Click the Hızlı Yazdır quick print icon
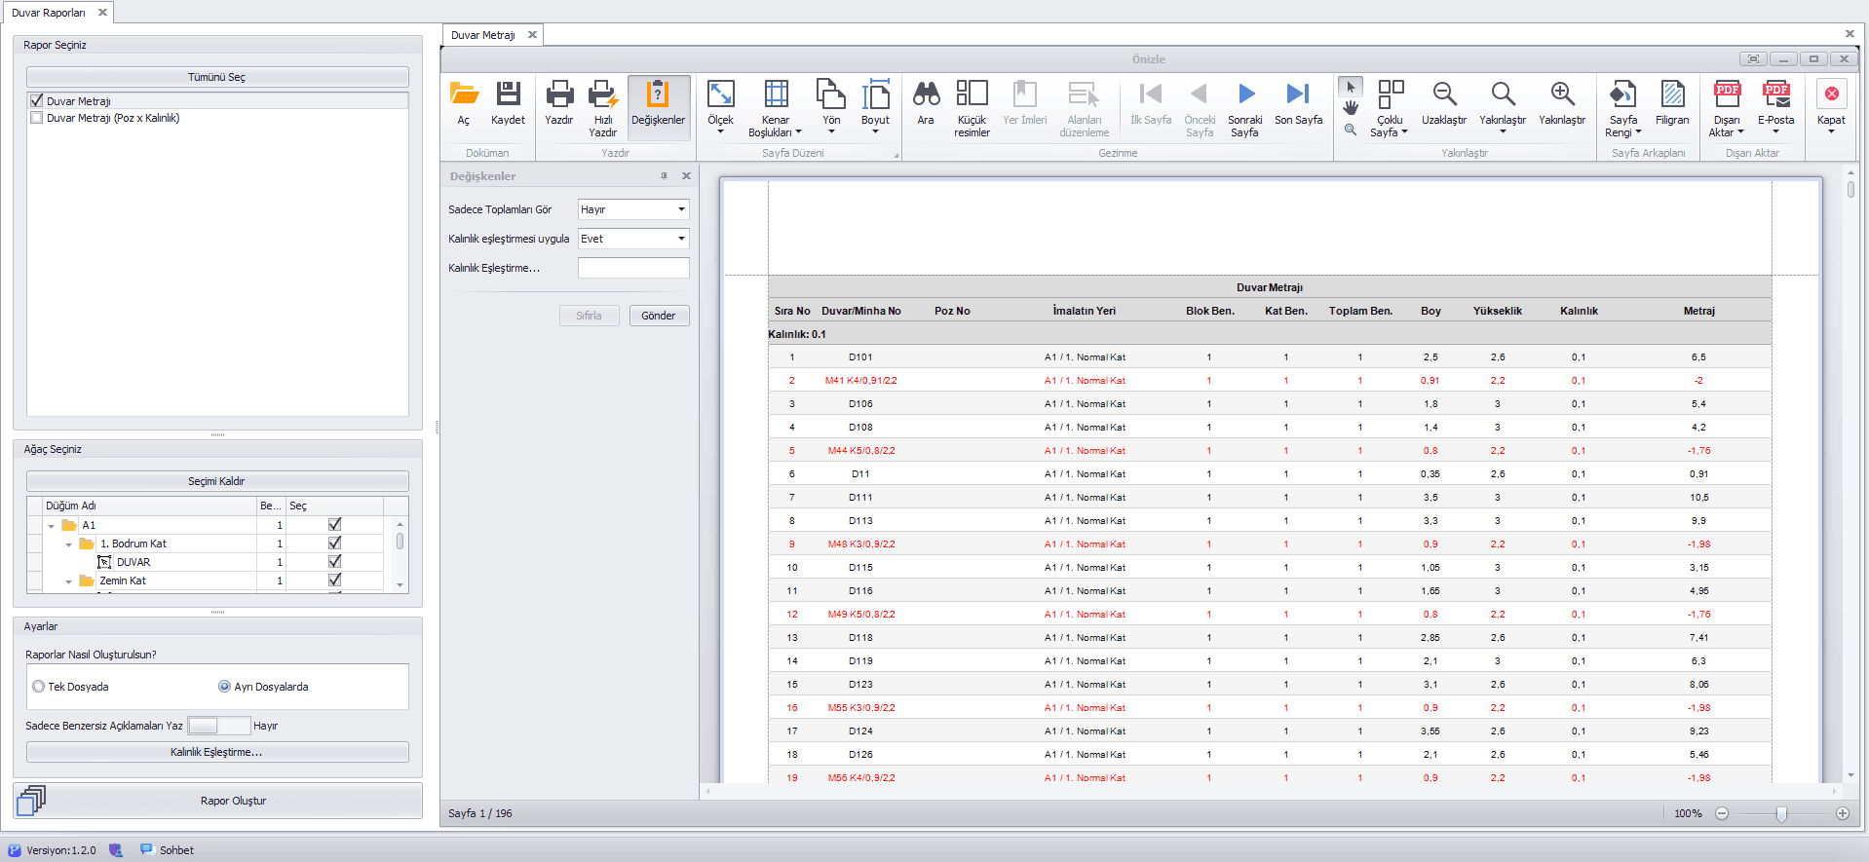The image size is (1869, 862). (602, 94)
